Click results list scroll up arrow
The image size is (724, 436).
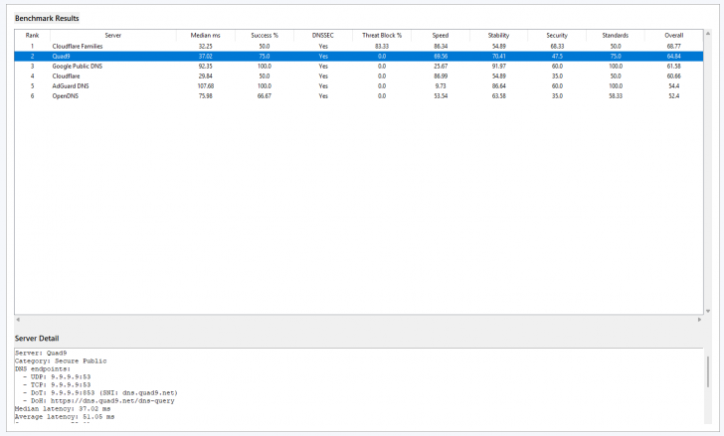(708, 34)
